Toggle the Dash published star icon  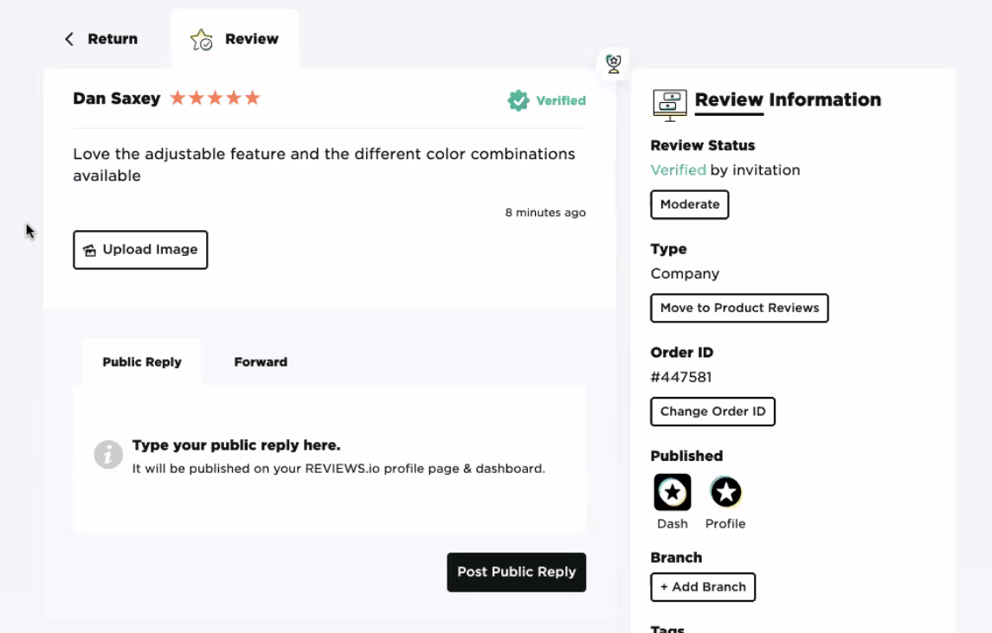[x=672, y=492]
